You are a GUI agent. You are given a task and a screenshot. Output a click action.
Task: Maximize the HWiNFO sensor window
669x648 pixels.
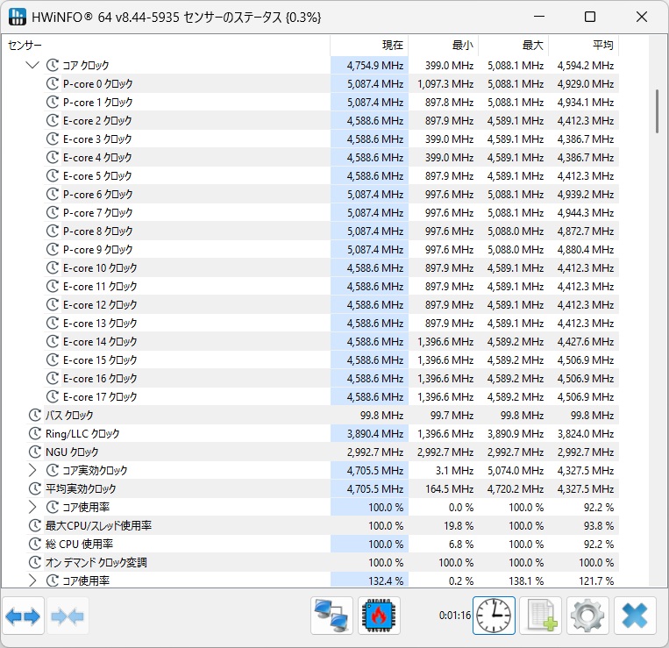point(589,17)
